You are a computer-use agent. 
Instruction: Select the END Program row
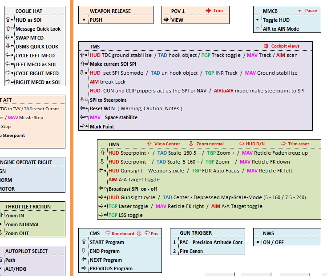coord(120,251)
